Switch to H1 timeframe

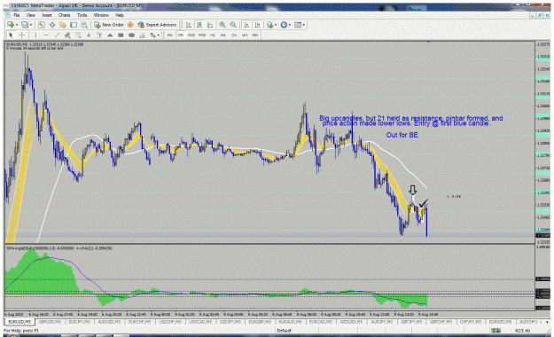[x=213, y=35]
